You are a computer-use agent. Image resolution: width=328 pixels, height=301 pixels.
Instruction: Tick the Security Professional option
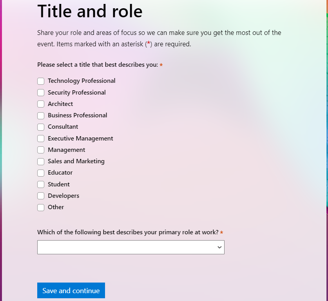click(41, 93)
